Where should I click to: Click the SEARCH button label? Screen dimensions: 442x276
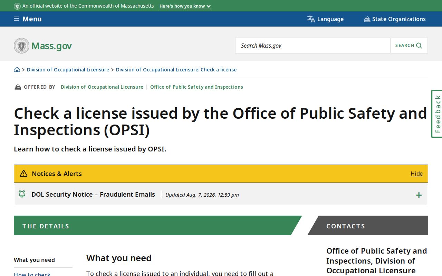click(x=405, y=46)
